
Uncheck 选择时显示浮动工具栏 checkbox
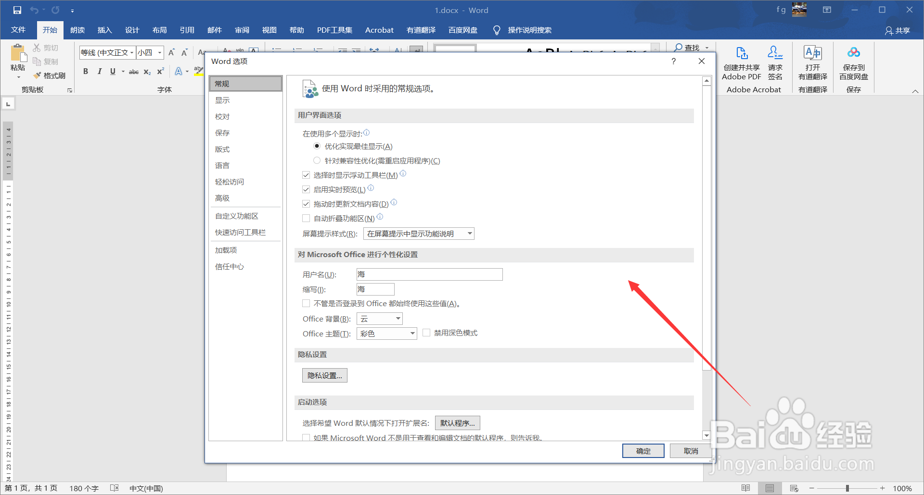click(306, 175)
